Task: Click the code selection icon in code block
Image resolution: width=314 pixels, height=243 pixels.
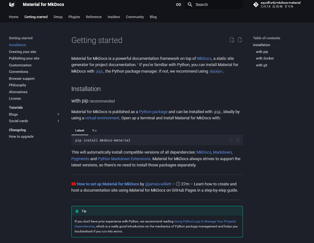Action: (231, 140)
